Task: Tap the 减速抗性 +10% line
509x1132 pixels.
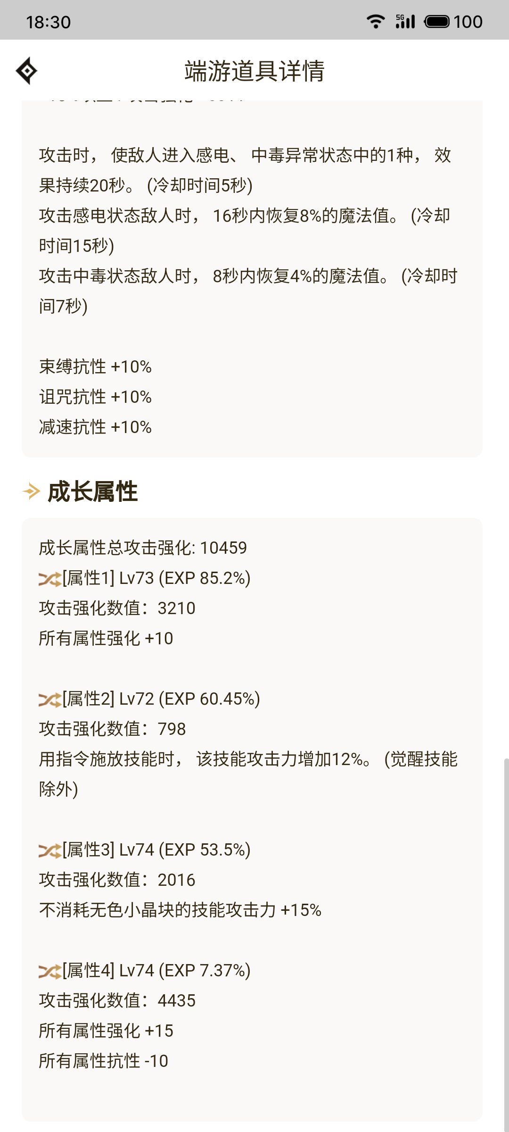Action: pyautogui.click(x=95, y=427)
